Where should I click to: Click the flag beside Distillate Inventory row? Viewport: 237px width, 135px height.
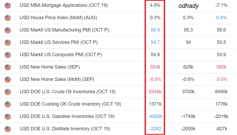coord(8,129)
